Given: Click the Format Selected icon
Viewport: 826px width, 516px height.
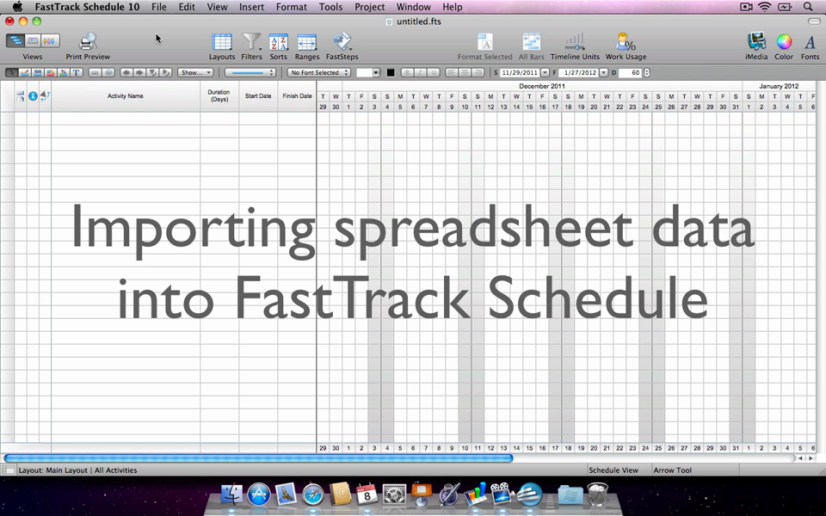Looking at the screenshot, I should click(484, 46).
